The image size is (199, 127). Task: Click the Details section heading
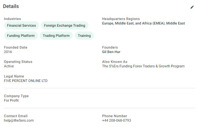pyautogui.click(x=11, y=6)
